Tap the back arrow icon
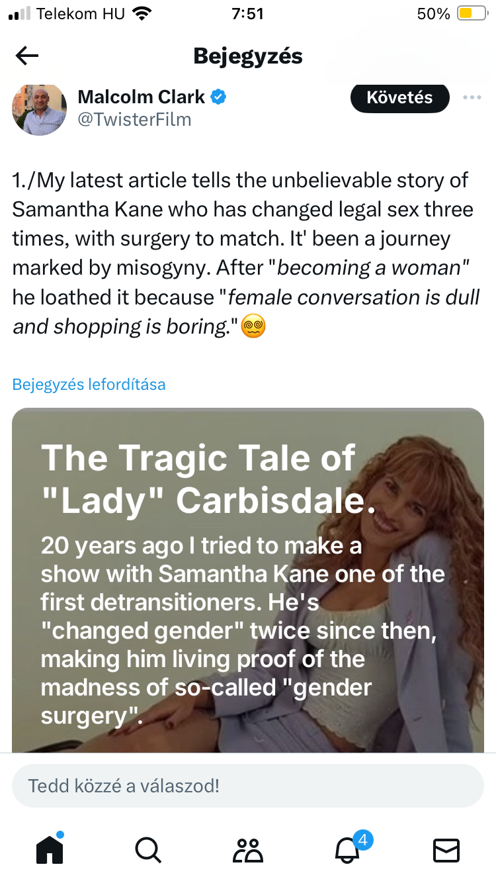Screen dimensions: 496x883 (27, 56)
